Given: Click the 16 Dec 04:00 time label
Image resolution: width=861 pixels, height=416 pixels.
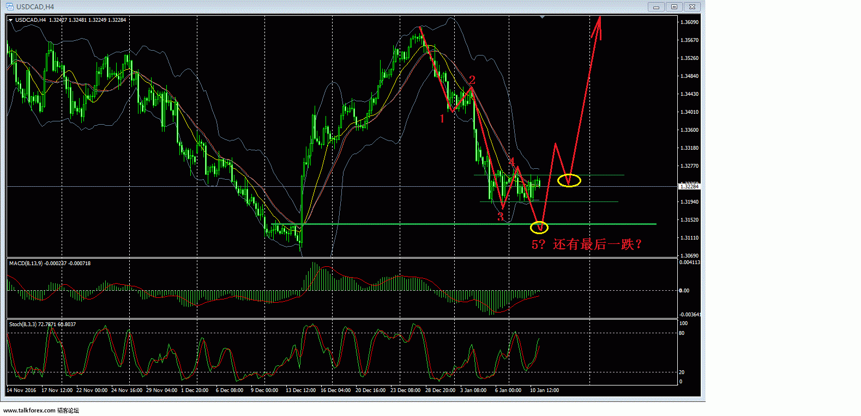Looking at the screenshot, I should pos(336,390).
